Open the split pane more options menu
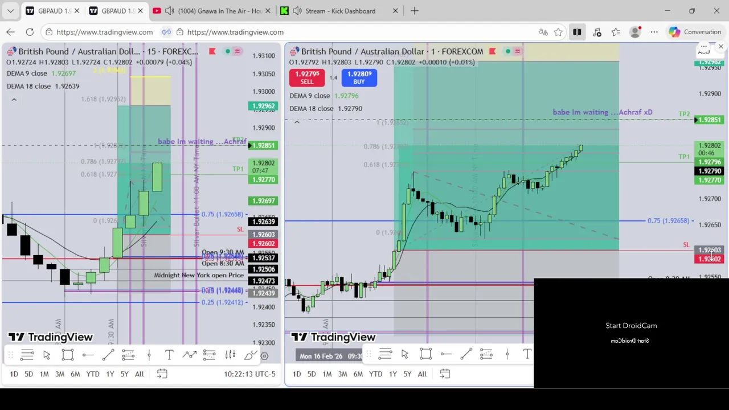 click(704, 47)
